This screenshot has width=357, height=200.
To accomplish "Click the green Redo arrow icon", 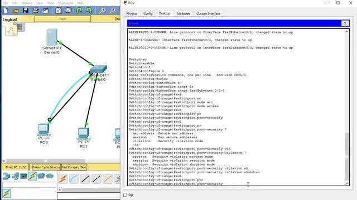I will (89, 11).
